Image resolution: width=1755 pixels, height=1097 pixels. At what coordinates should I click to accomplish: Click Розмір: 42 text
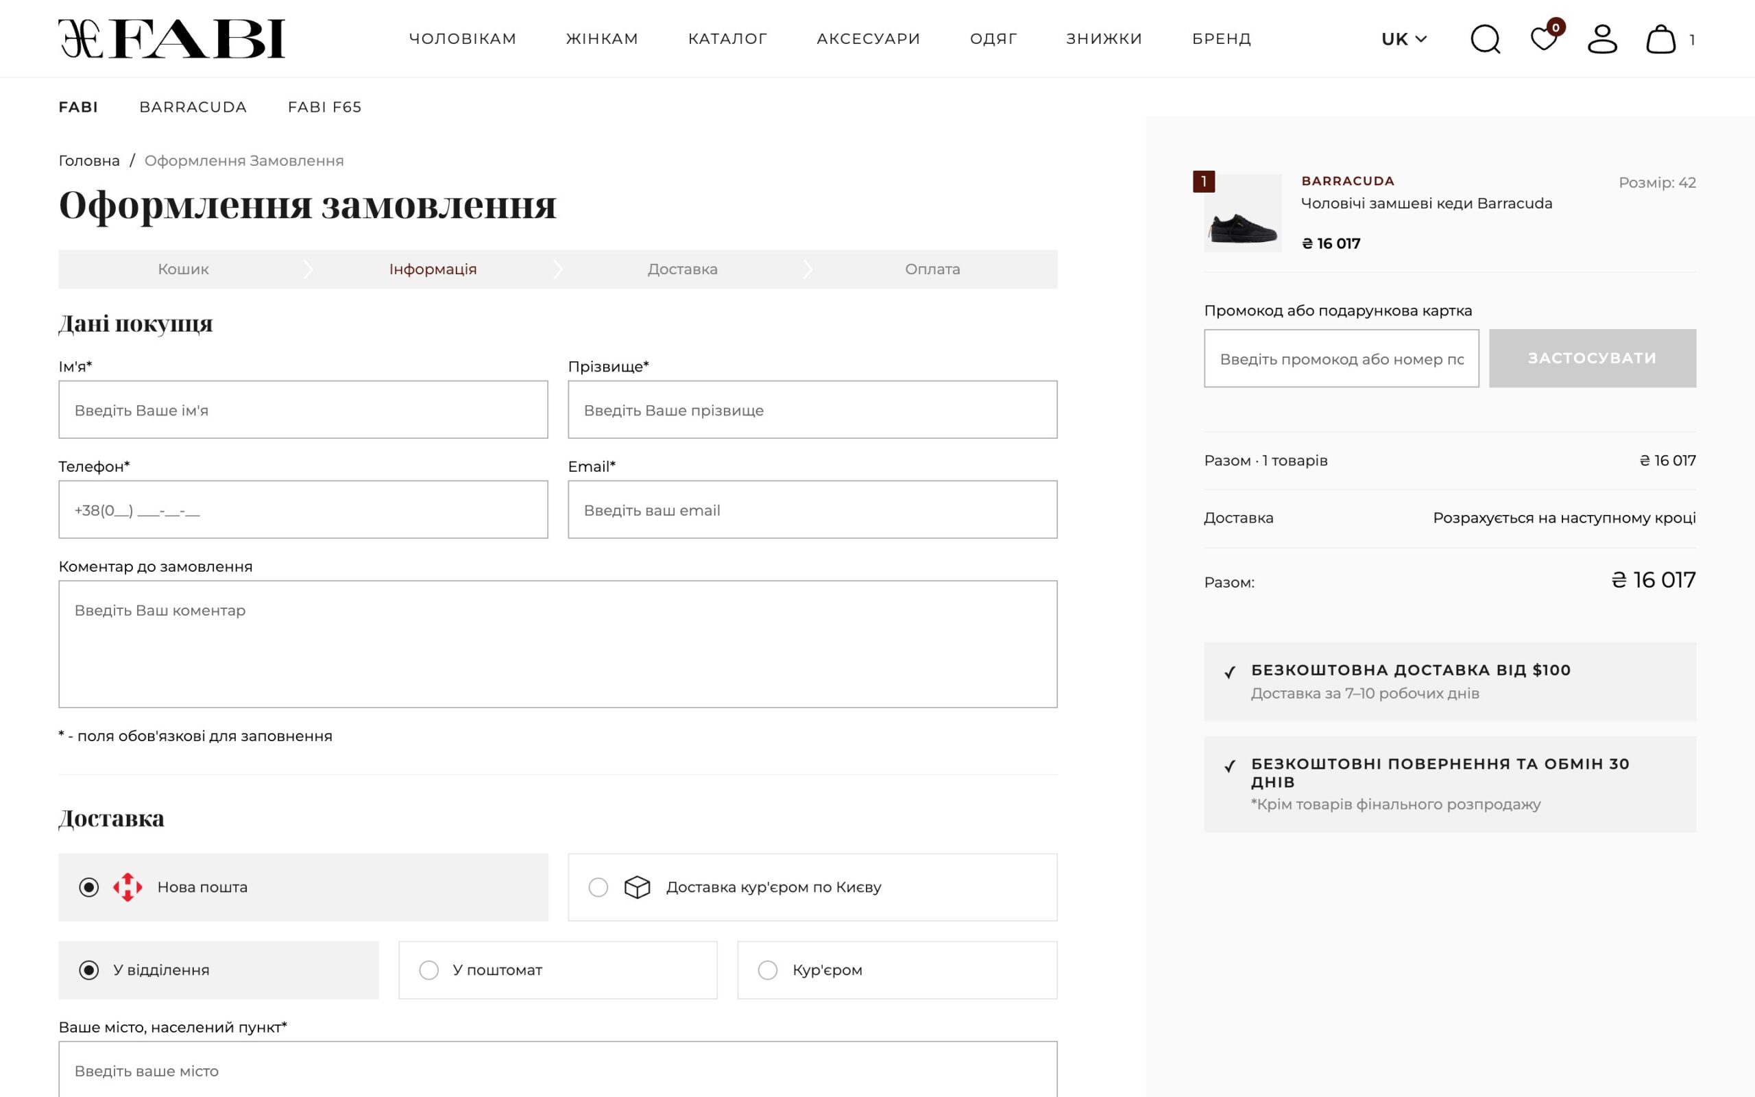1657,182
